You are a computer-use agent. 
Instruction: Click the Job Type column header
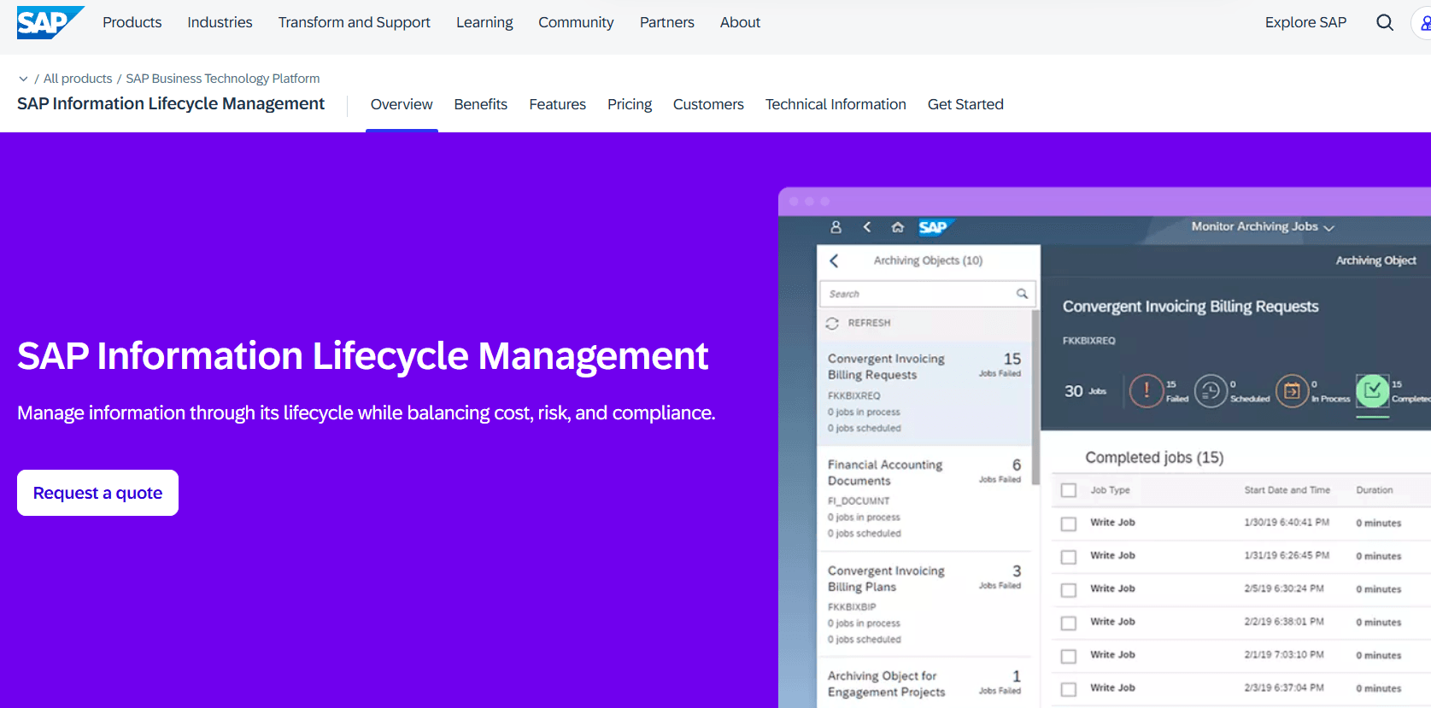[x=1110, y=490]
